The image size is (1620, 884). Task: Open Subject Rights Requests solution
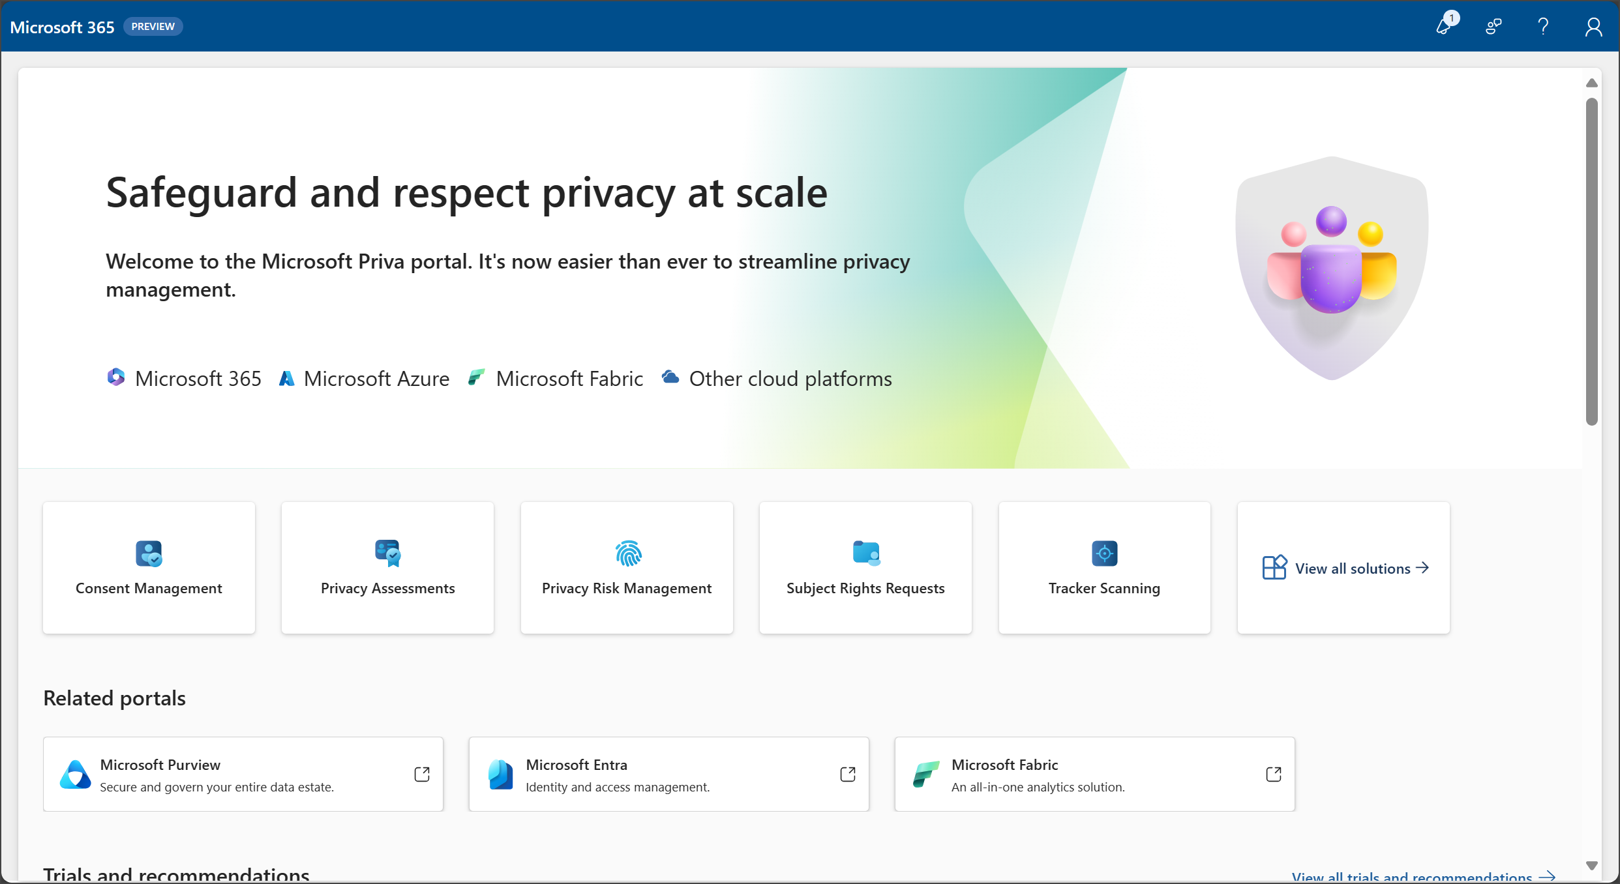pyautogui.click(x=865, y=567)
